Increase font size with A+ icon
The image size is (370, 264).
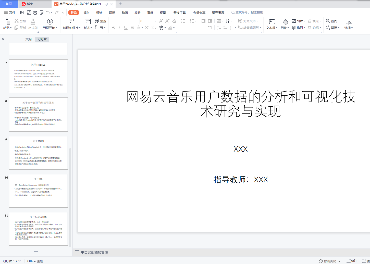point(161,21)
